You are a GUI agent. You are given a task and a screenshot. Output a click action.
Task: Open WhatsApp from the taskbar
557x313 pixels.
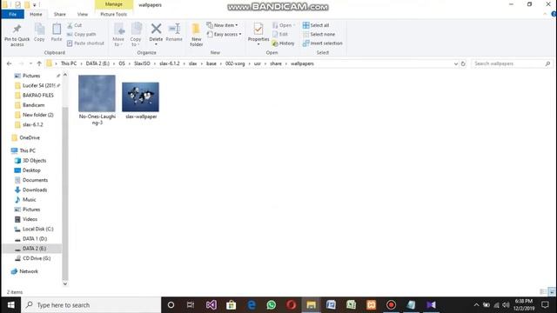(x=271, y=305)
